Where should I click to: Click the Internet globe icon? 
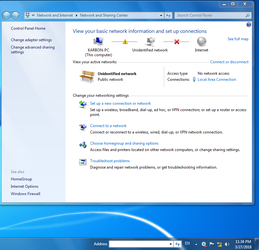pyautogui.click(x=202, y=41)
